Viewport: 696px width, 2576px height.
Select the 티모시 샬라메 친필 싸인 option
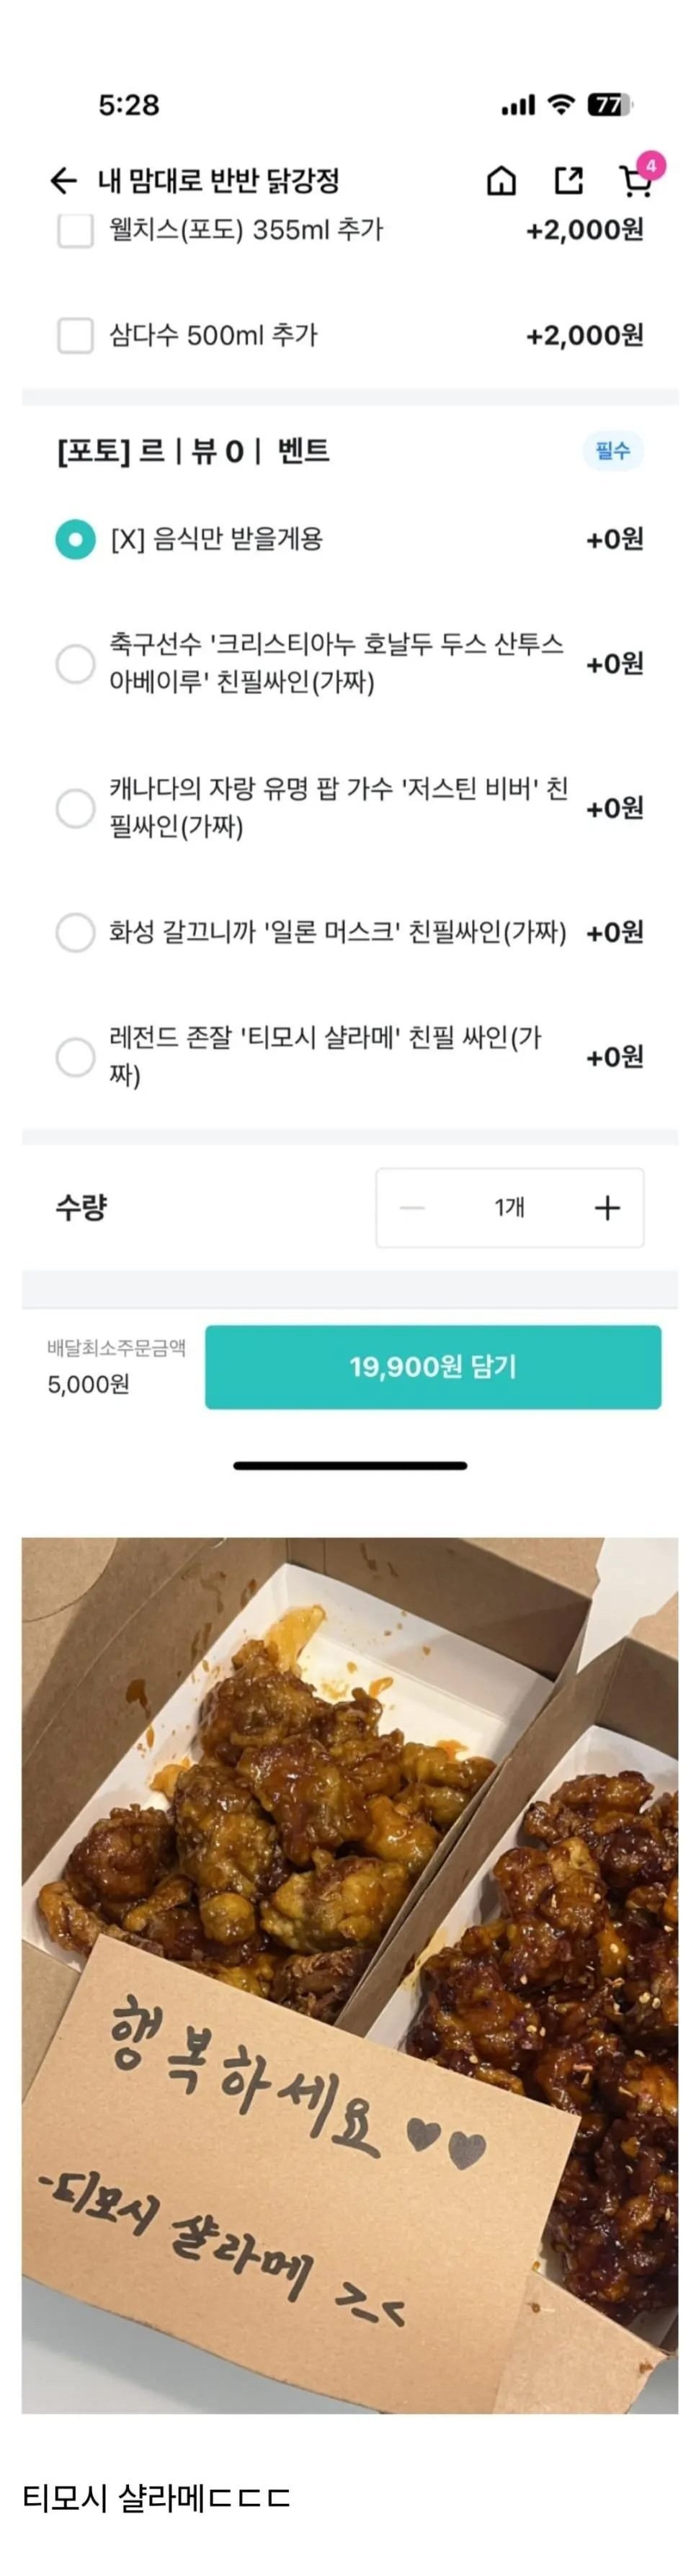pos(75,1056)
